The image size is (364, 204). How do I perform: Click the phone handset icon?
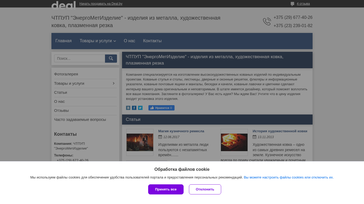coord(267,22)
